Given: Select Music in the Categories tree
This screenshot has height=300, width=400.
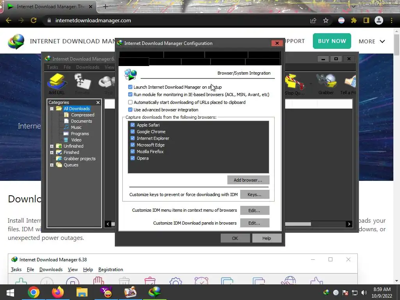Looking at the screenshot, I should [76, 127].
